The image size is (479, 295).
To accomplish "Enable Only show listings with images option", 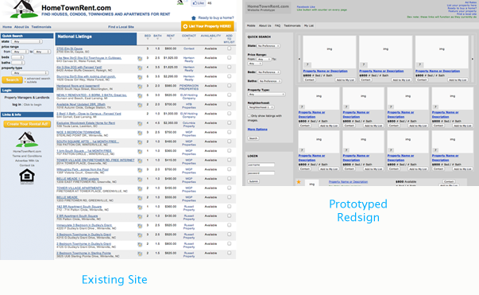I will pyautogui.click(x=249, y=116).
